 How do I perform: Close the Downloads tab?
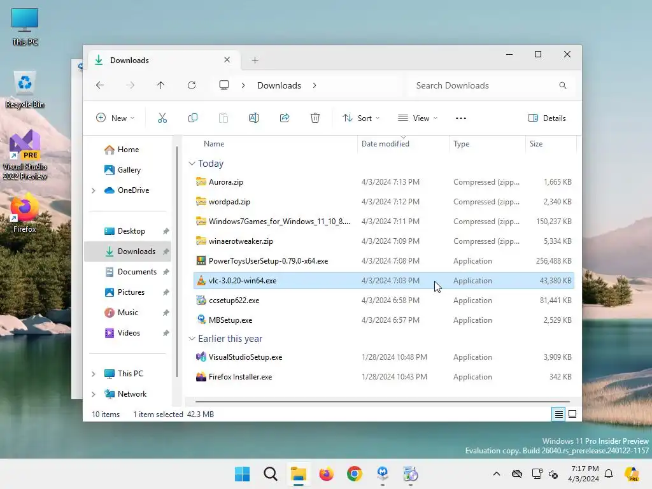point(227,60)
